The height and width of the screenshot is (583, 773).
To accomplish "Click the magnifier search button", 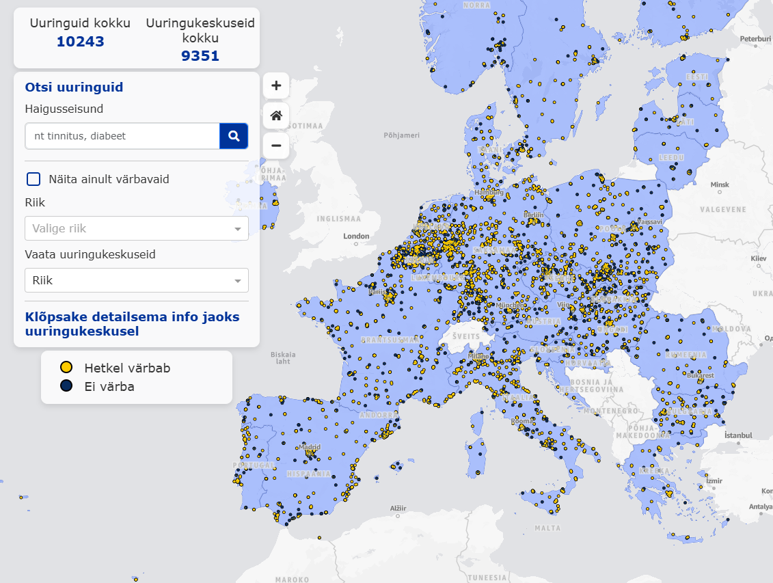I will (234, 136).
